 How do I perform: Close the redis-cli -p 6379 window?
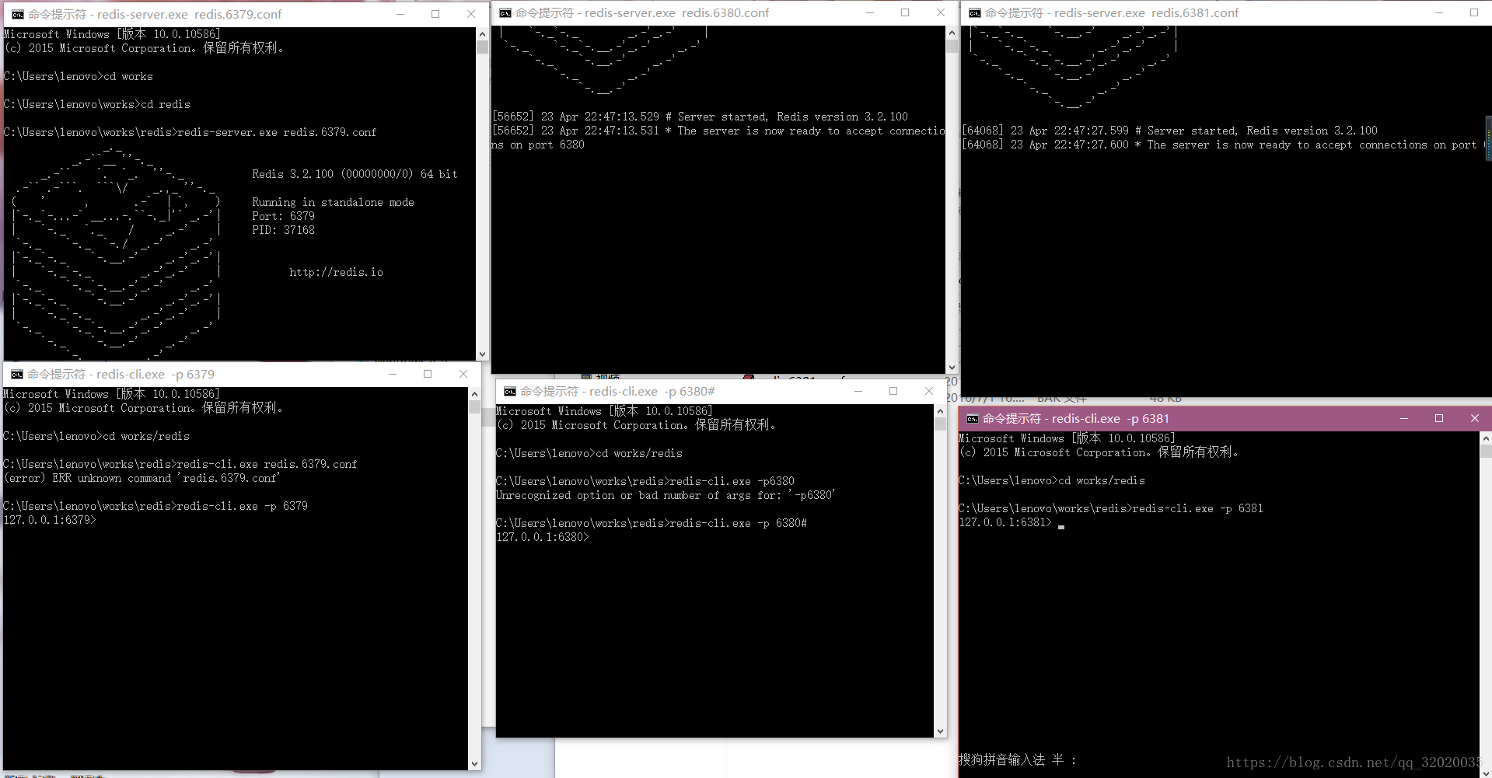point(463,374)
